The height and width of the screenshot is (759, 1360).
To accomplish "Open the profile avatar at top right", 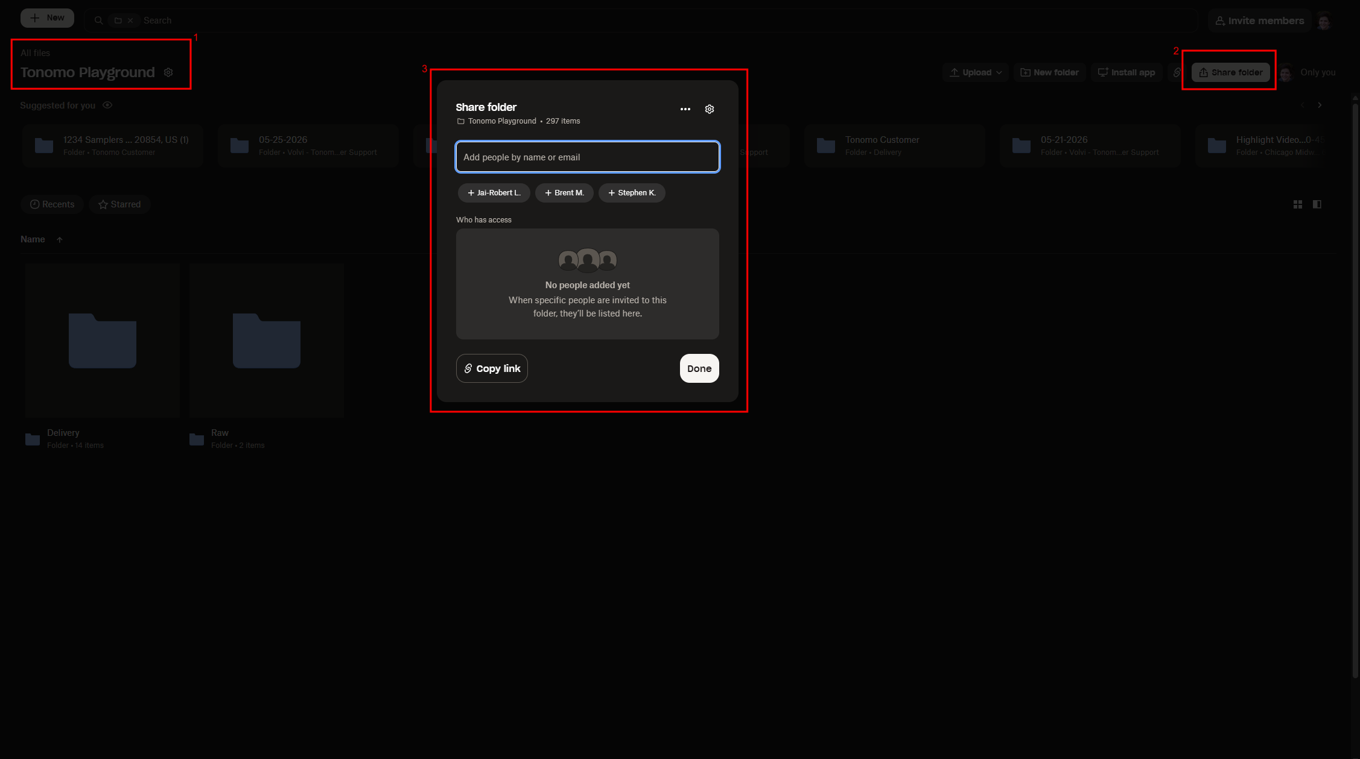I will pos(1324,20).
